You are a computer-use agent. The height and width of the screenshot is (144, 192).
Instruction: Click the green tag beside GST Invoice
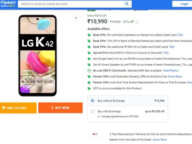[89, 88]
